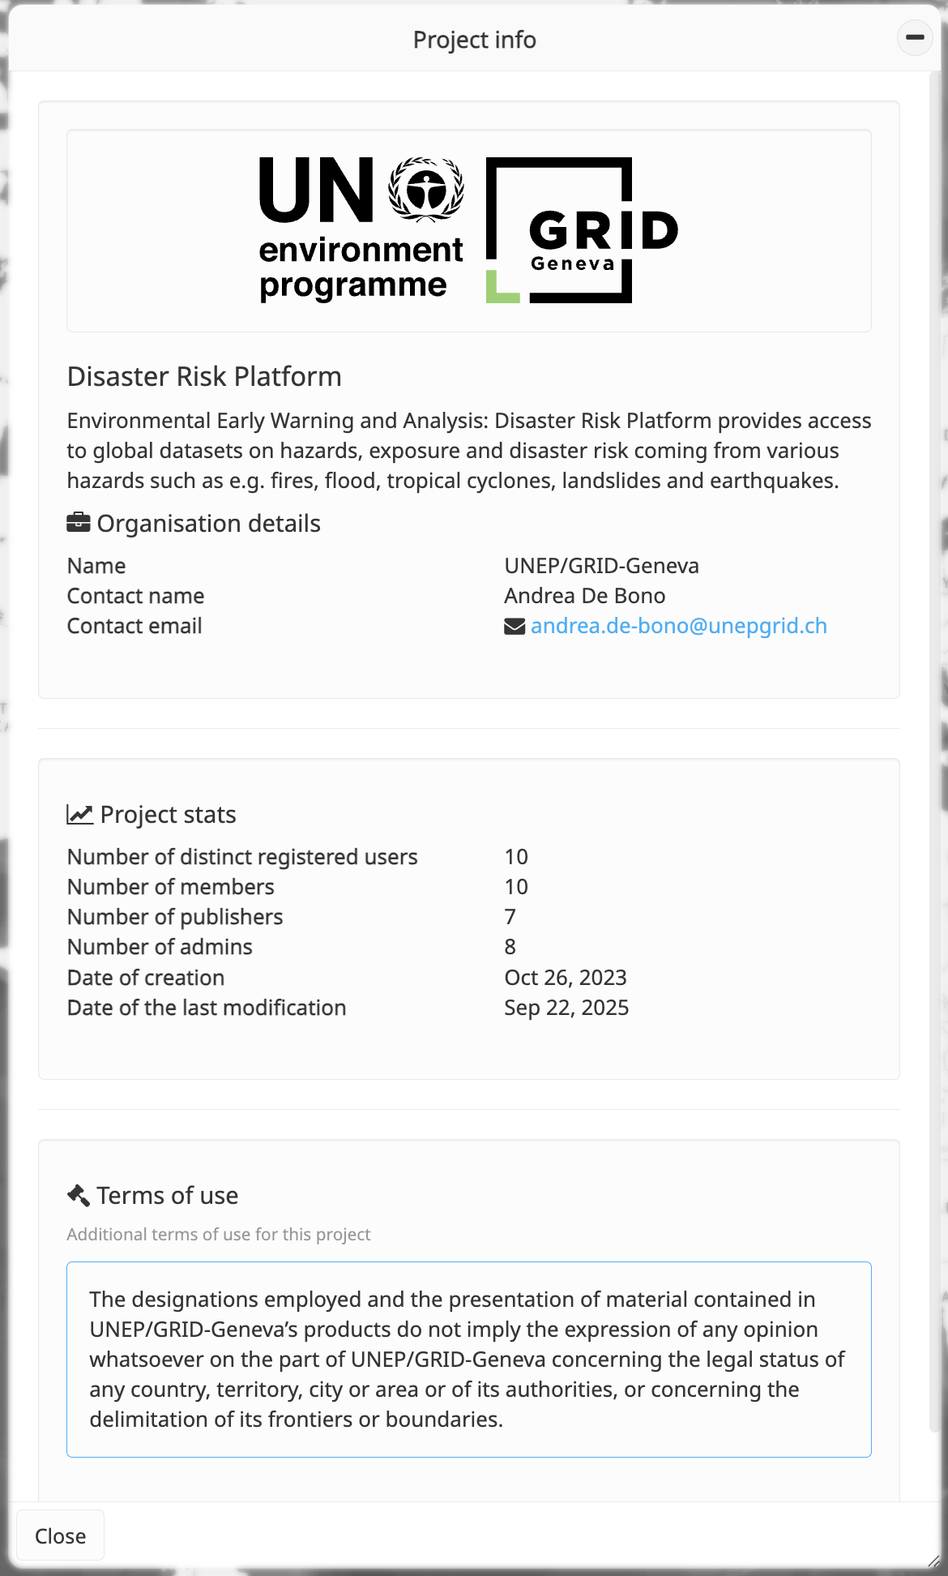Screen dimensions: 948x1576
Task: Click the Oct 26, 2023 creation date
Action: tap(565, 978)
